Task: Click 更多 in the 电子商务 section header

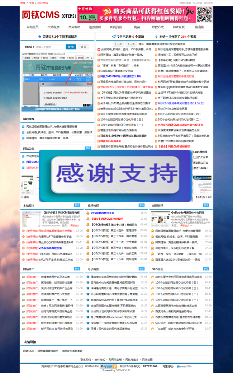Action: (142, 269)
